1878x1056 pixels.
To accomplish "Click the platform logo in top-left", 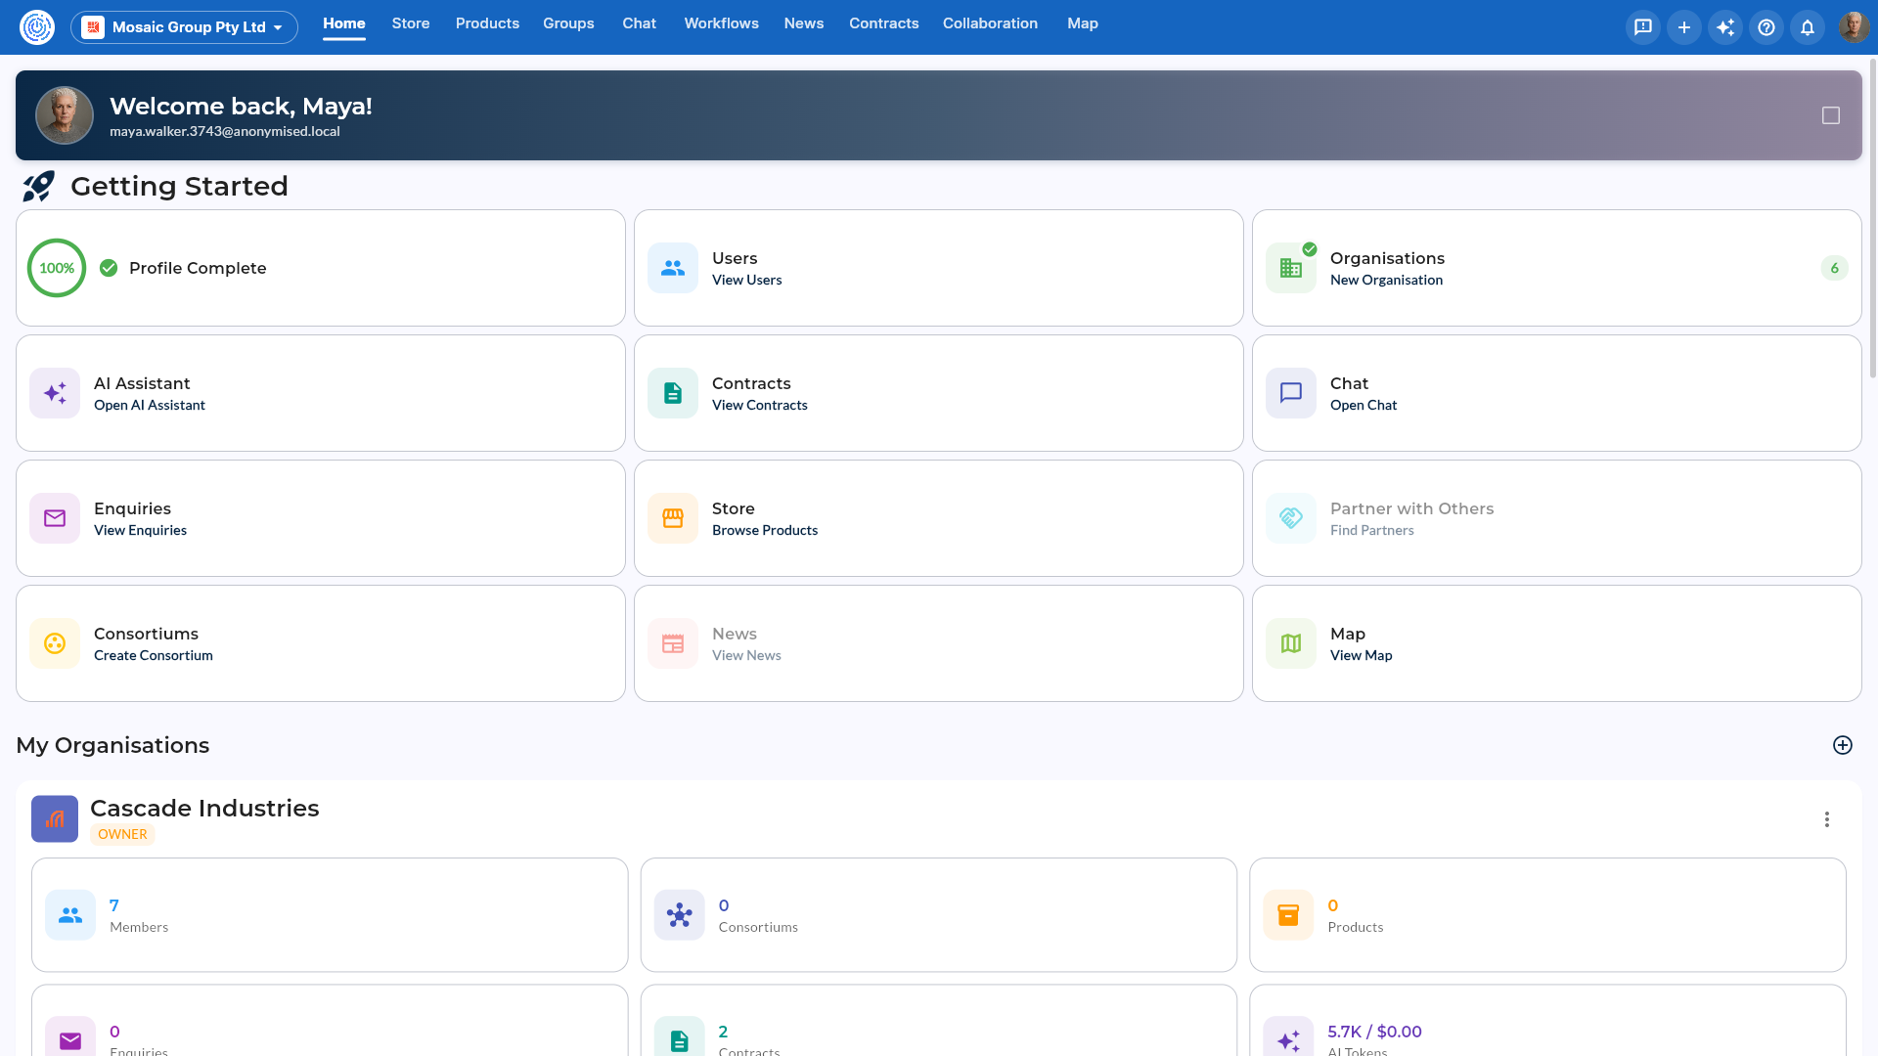I will [37, 27].
